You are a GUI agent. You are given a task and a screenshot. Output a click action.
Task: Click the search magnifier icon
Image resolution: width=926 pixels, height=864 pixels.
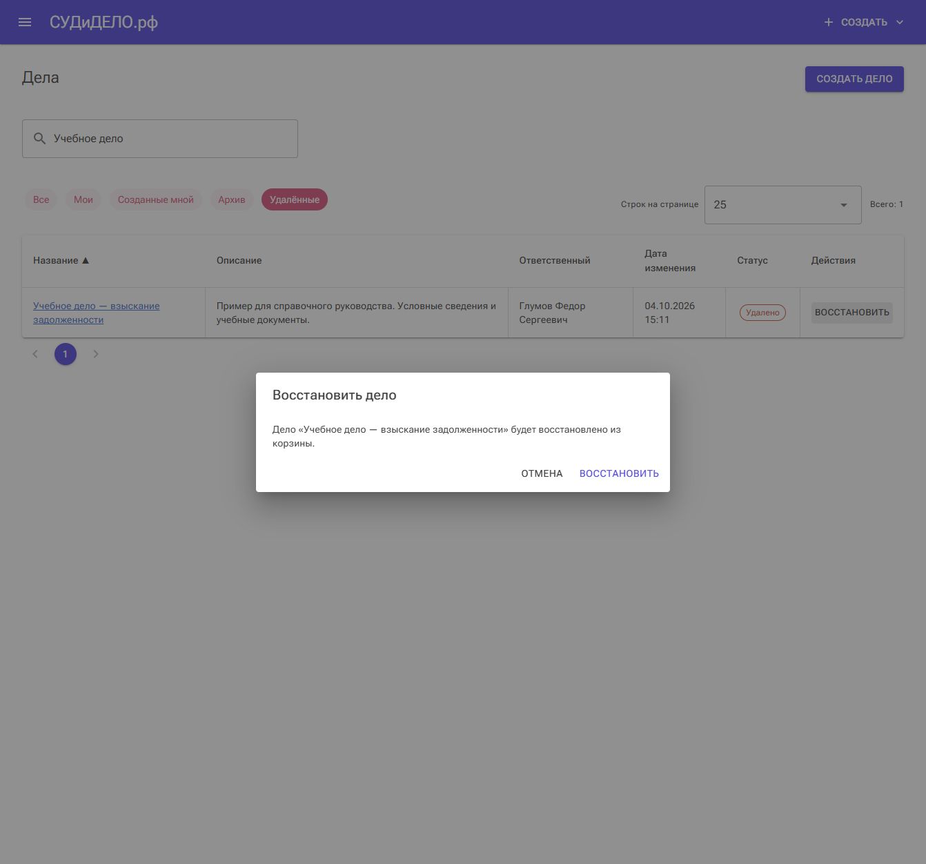coord(40,139)
